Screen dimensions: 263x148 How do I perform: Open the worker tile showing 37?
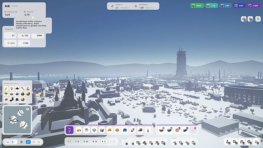(10, 36)
